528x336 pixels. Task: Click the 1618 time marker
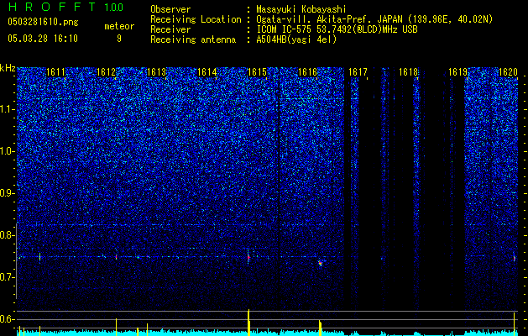coord(408,72)
